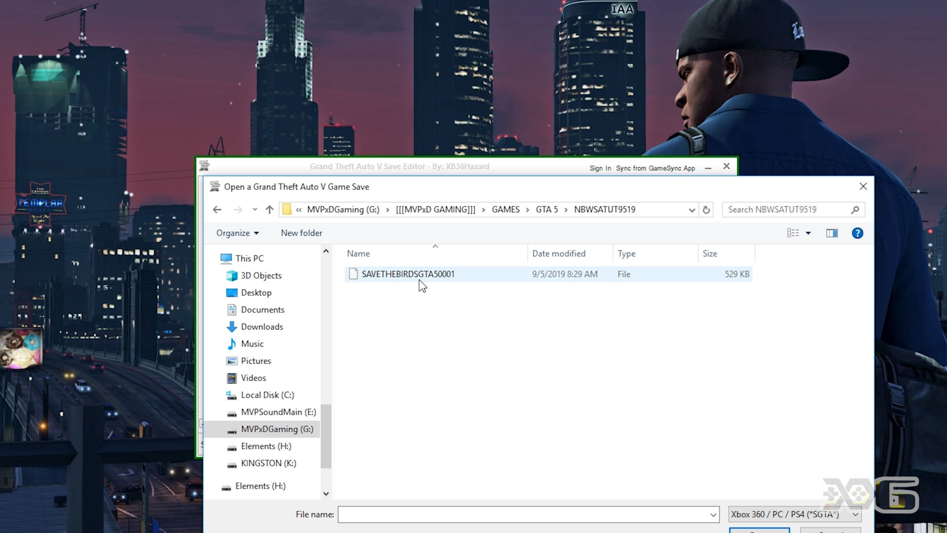Sort by Date modified column
This screenshot has width=947, height=533.
570,253
